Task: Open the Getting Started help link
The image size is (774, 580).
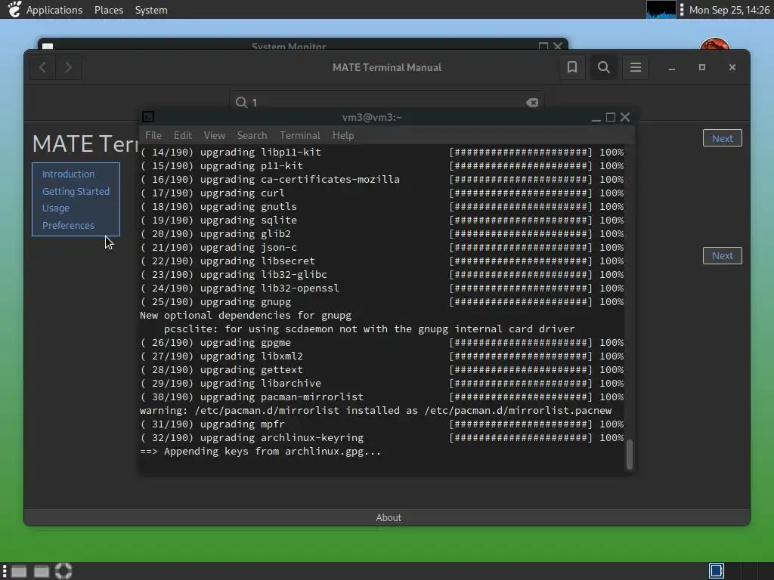Action: pos(76,191)
